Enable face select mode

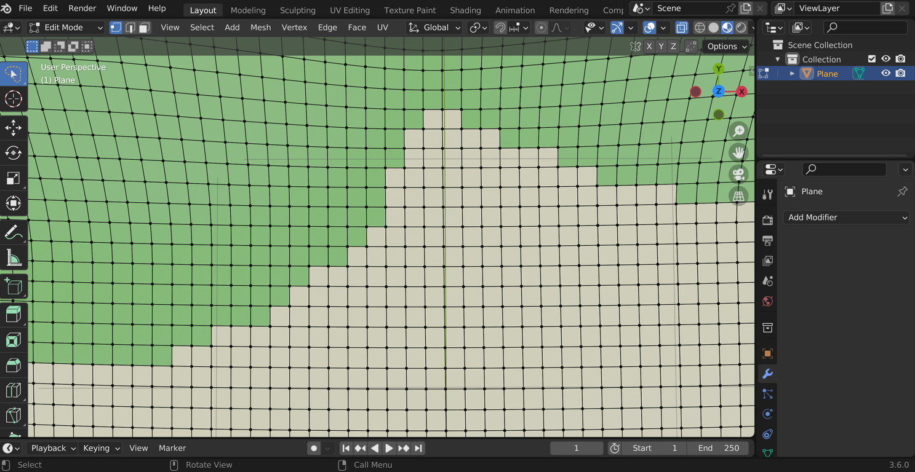pyautogui.click(x=144, y=28)
